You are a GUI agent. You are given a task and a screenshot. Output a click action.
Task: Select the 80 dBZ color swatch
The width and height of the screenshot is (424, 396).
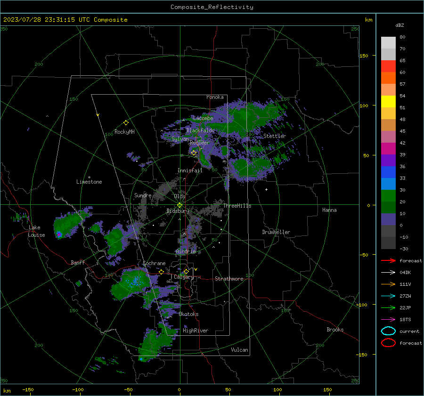pyautogui.click(x=388, y=42)
